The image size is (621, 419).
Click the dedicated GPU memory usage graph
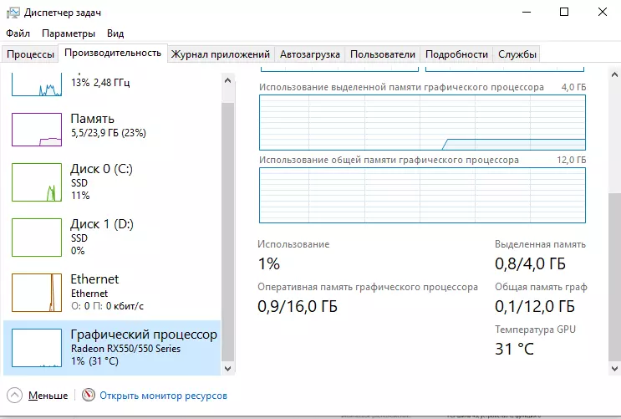[422, 121]
